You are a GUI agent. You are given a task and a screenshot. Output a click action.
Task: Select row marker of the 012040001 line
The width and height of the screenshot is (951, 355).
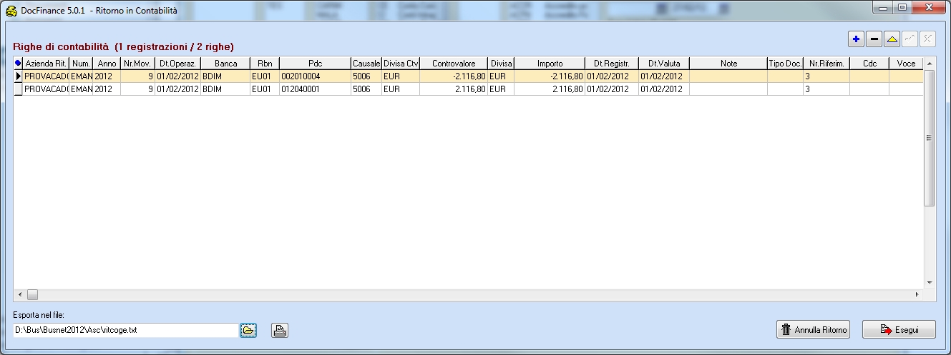click(18, 89)
